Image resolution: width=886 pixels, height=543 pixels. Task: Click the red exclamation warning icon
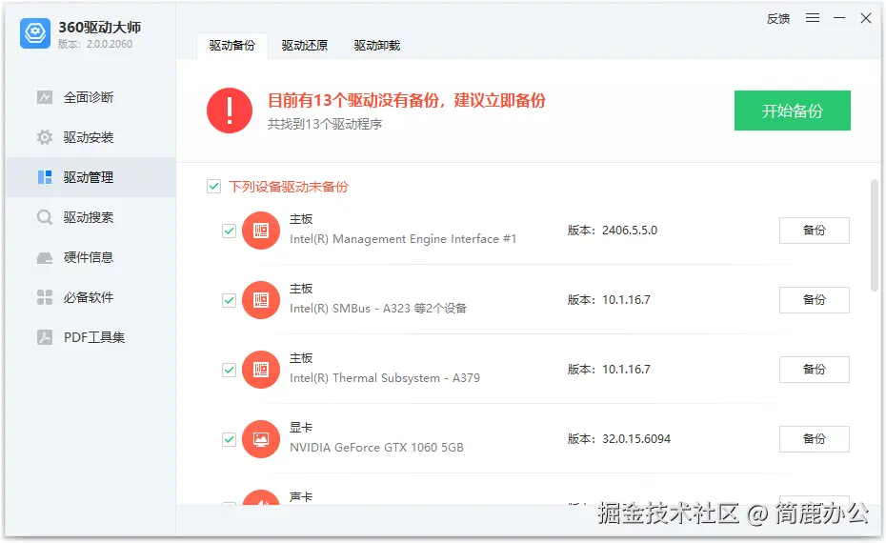[x=230, y=111]
